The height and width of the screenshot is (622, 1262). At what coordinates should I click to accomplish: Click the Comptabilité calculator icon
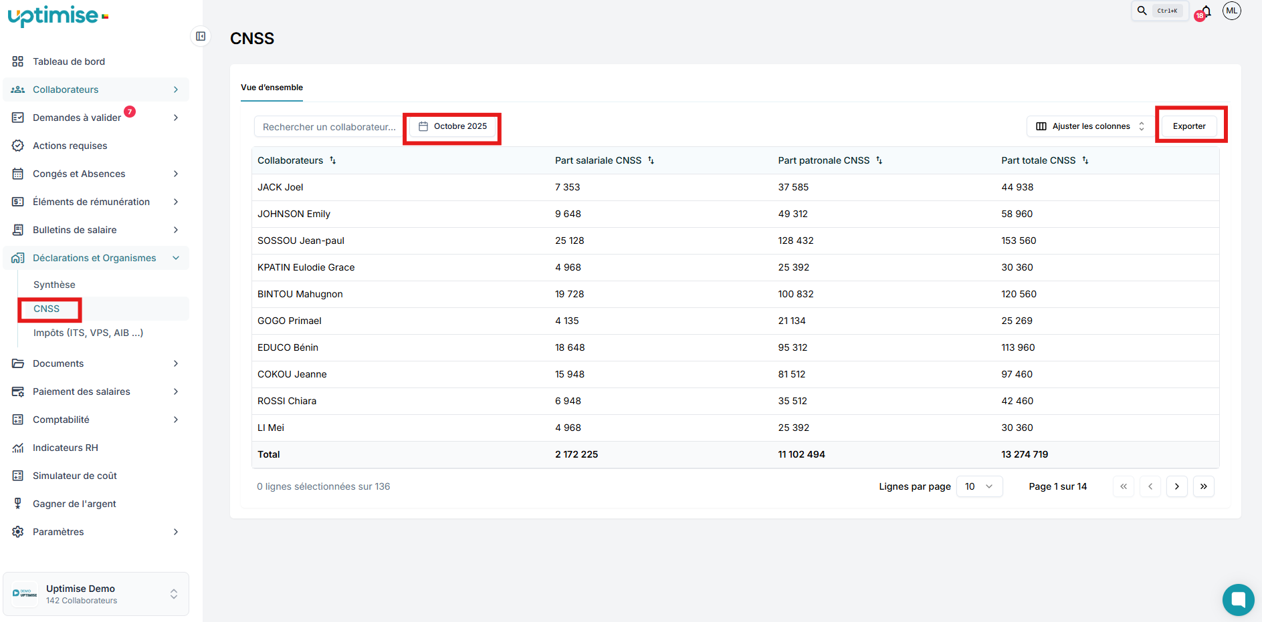pyautogui.click(x=18, y=420)
